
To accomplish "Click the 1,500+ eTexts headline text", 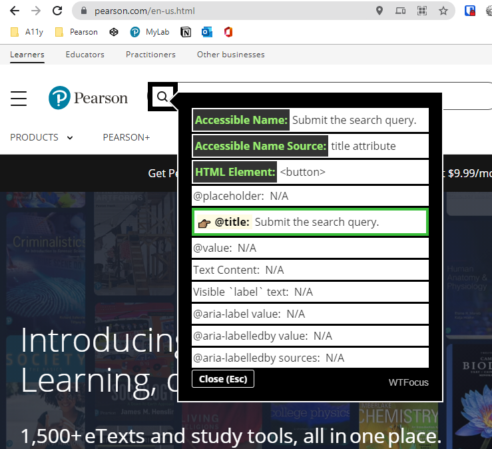I will click(x=231, y=436).
